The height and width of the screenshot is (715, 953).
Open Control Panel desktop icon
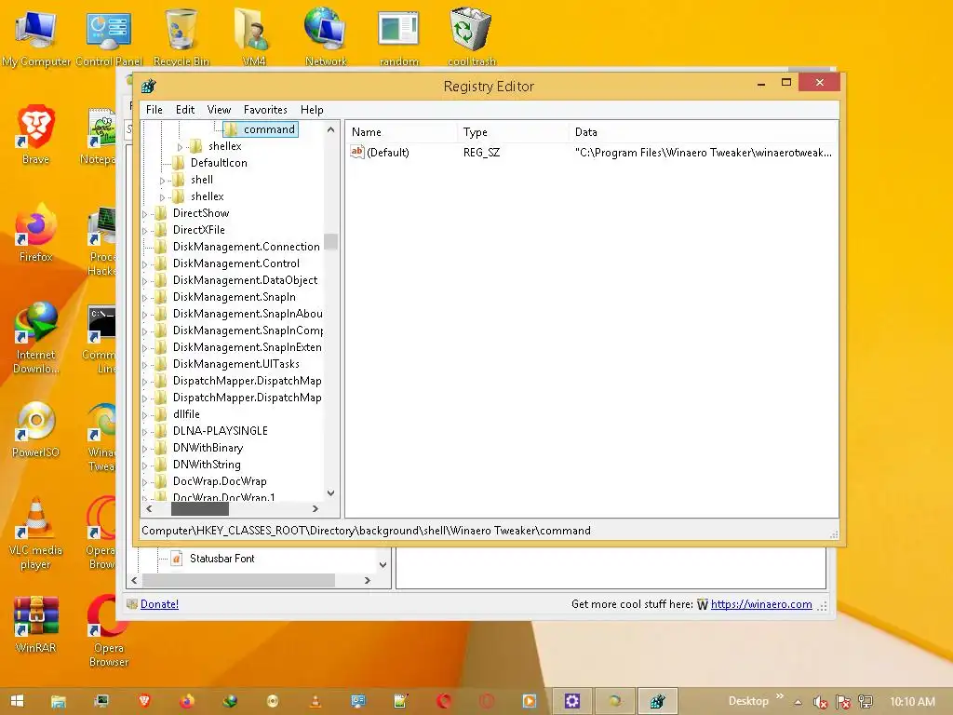click(x=109, y=37)
